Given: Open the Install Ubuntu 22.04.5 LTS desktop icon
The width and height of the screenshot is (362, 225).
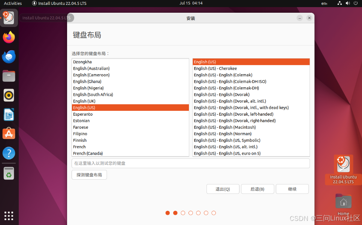Looking at the screenshot, I should pos(343,170).
